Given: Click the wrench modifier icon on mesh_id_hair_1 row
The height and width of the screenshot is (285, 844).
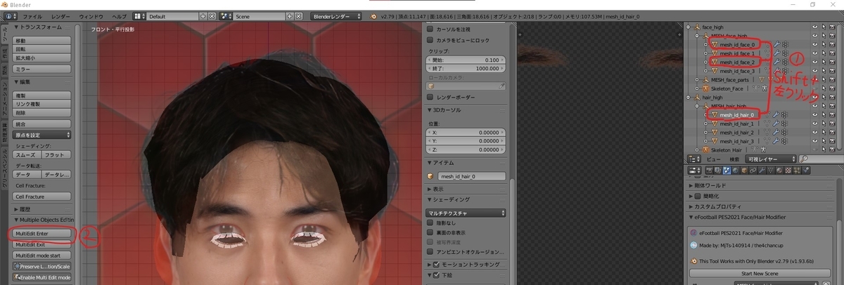Looking at the screenshot, I should coord(776,124).
